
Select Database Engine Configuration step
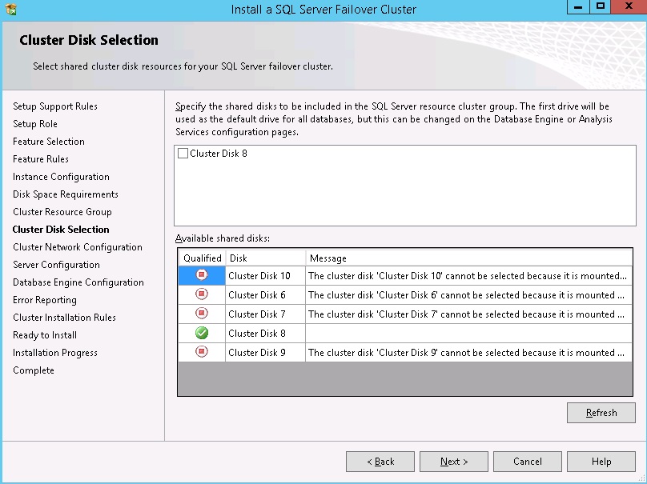pyautogui.click(x=78, y=282)
